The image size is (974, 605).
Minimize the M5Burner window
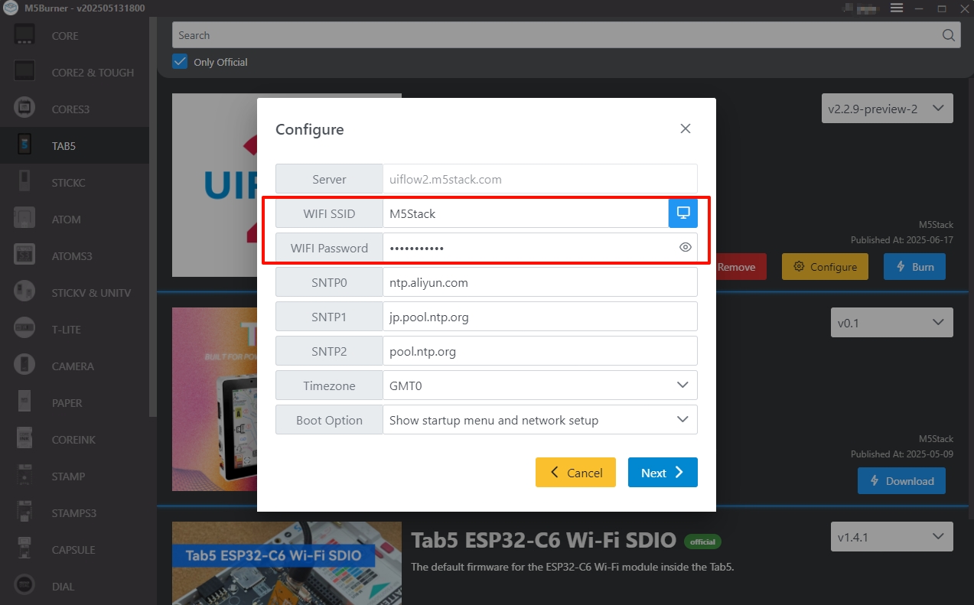pos(919,8)
